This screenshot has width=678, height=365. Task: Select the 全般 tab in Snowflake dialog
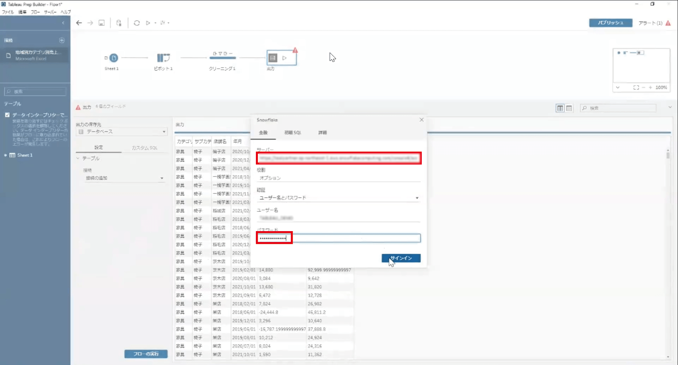pos(263,133)
